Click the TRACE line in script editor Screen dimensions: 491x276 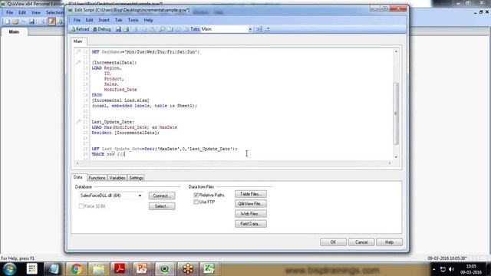(108, 154)
